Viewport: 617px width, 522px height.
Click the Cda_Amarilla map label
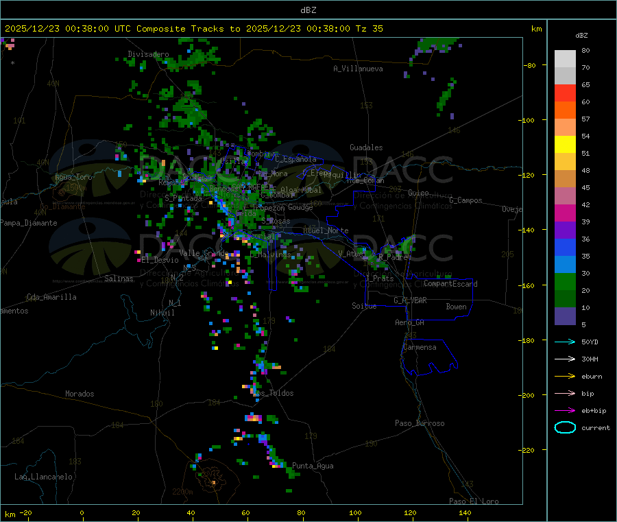[x=51, y=297]
